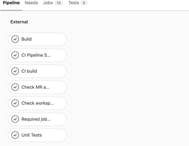View the Required job... text label

[36, 119]
